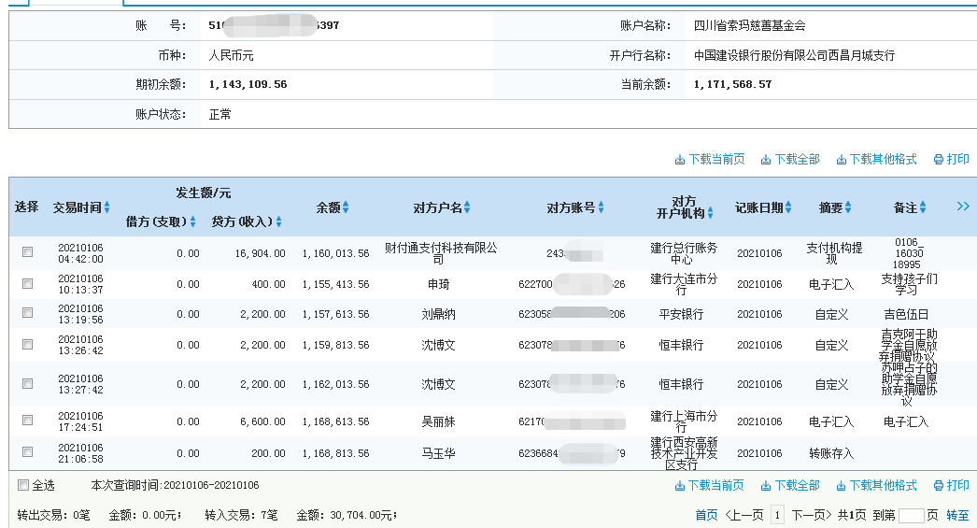Click bottom 下载全部 download link
977x528 pixels.
point(790,486)
